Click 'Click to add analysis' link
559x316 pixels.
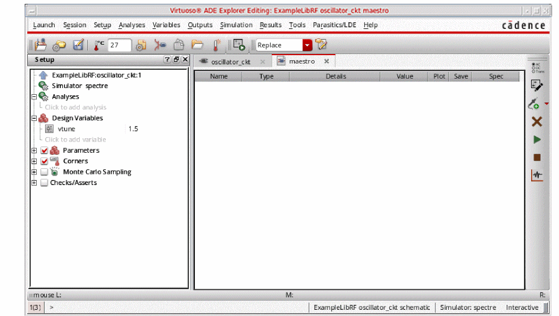tap(76, 108)
